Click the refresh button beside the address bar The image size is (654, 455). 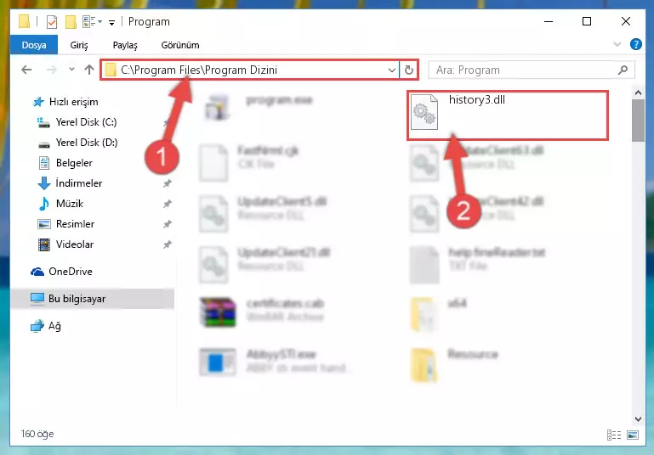point(409,70)
